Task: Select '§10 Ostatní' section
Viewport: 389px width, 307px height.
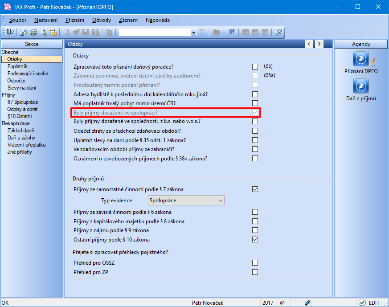Action: (20, 116)
